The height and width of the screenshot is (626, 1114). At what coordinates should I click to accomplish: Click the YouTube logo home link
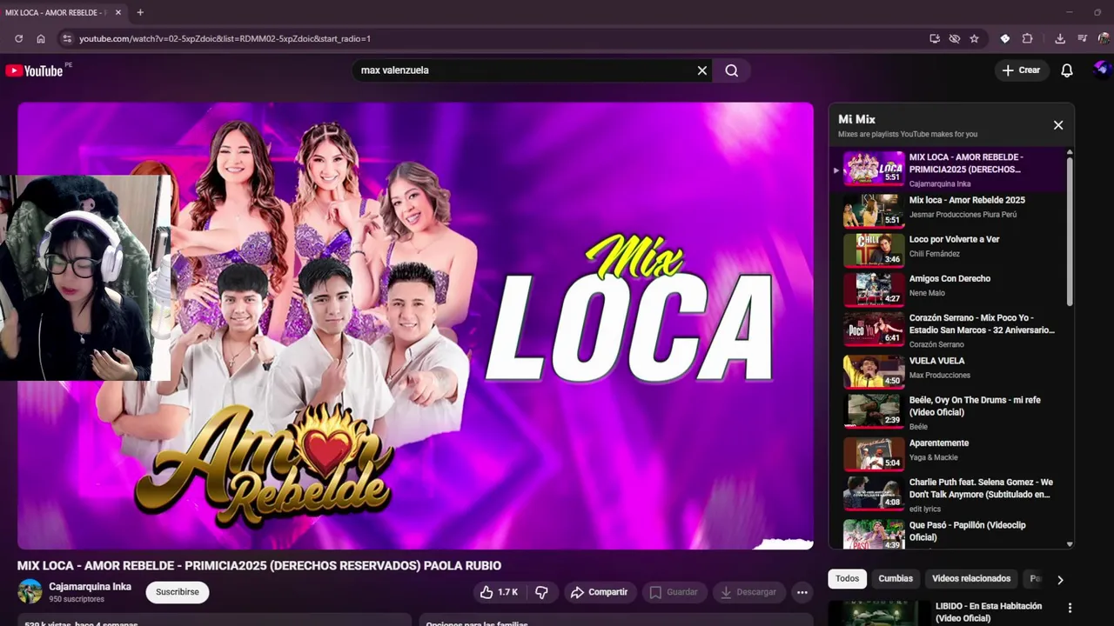(34, 70)
